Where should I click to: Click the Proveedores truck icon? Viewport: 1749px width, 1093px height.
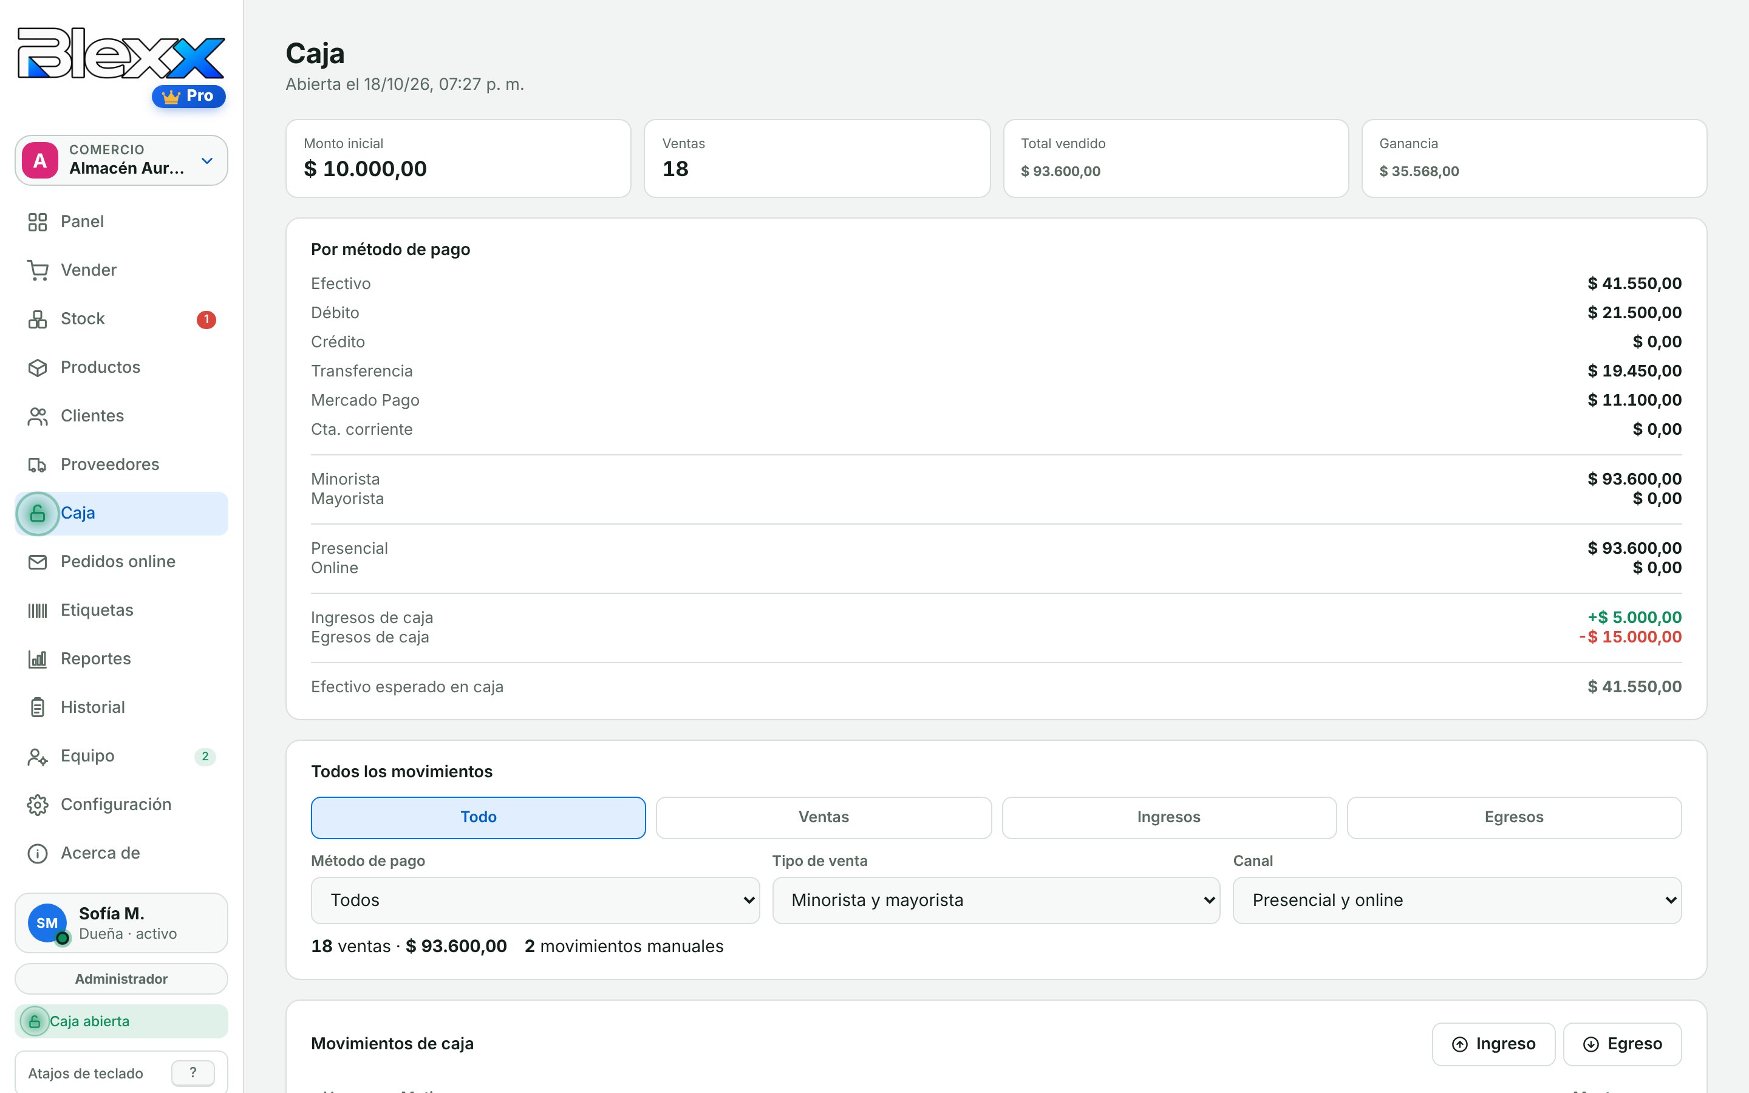coord(38,465)
